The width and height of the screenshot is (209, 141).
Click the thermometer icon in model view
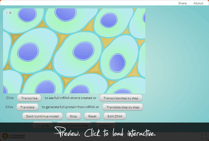[x=7, y=13]
